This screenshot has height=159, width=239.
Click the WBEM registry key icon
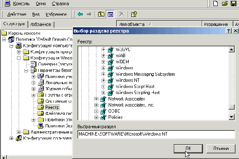pos(111,62)
